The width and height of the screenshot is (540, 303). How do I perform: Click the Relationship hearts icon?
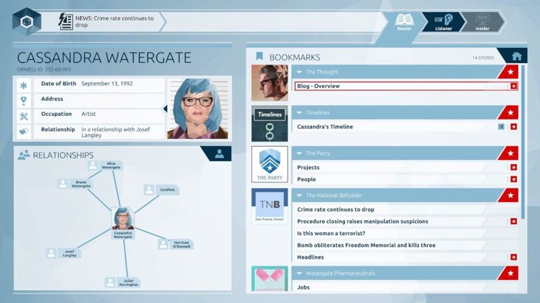tap(24, 131)
